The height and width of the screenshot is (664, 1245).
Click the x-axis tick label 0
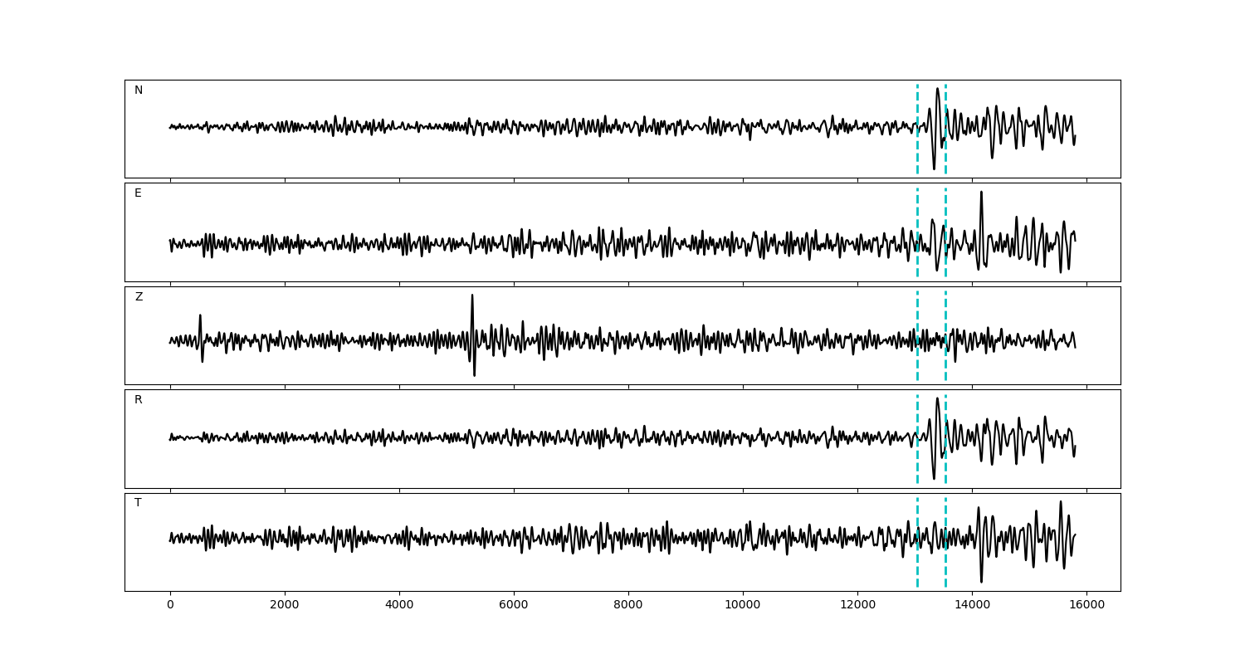coord(170,606)
